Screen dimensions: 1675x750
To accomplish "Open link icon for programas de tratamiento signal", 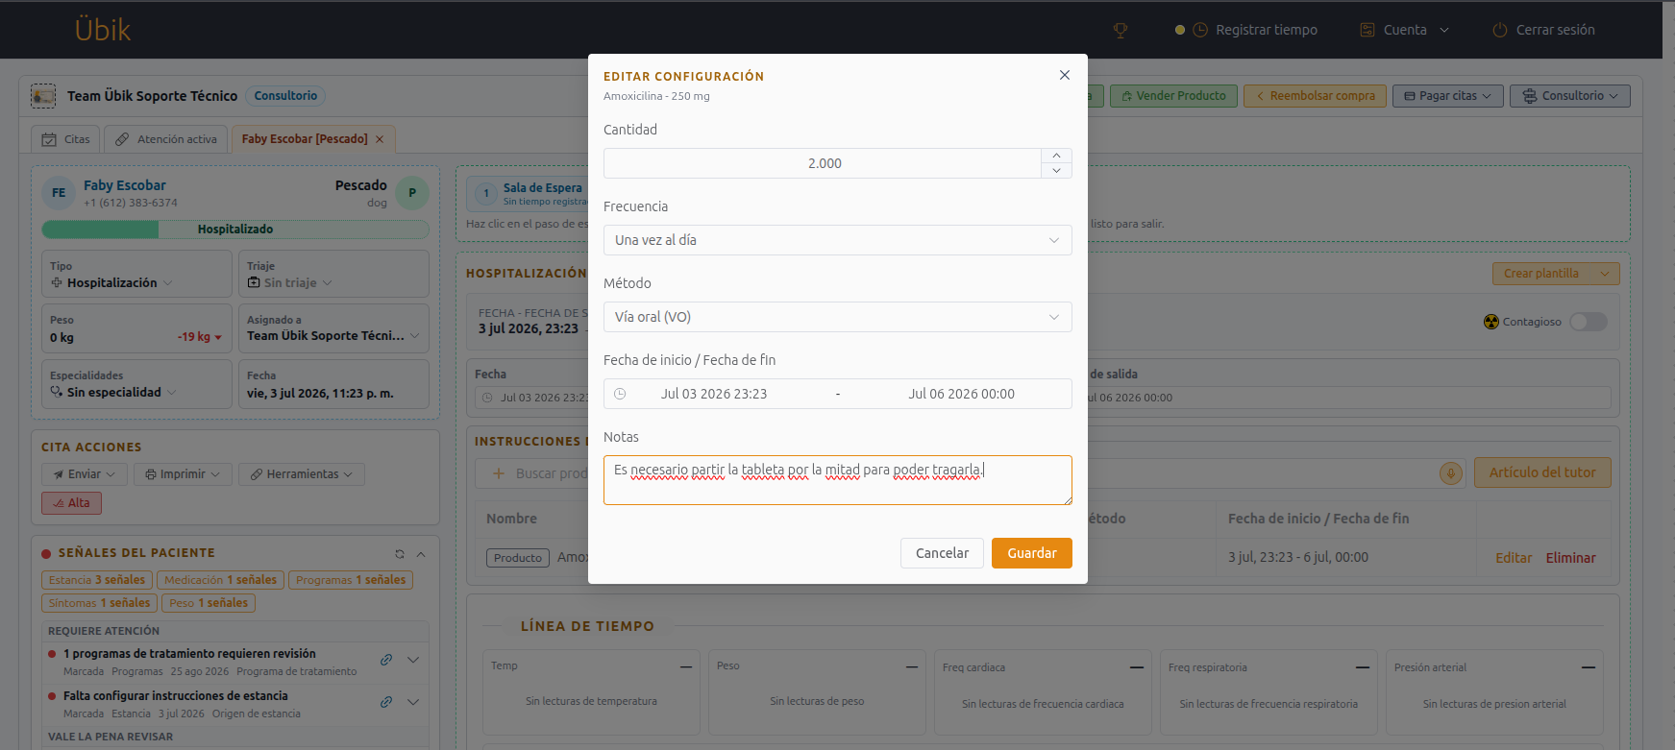I will coord(386,660).
